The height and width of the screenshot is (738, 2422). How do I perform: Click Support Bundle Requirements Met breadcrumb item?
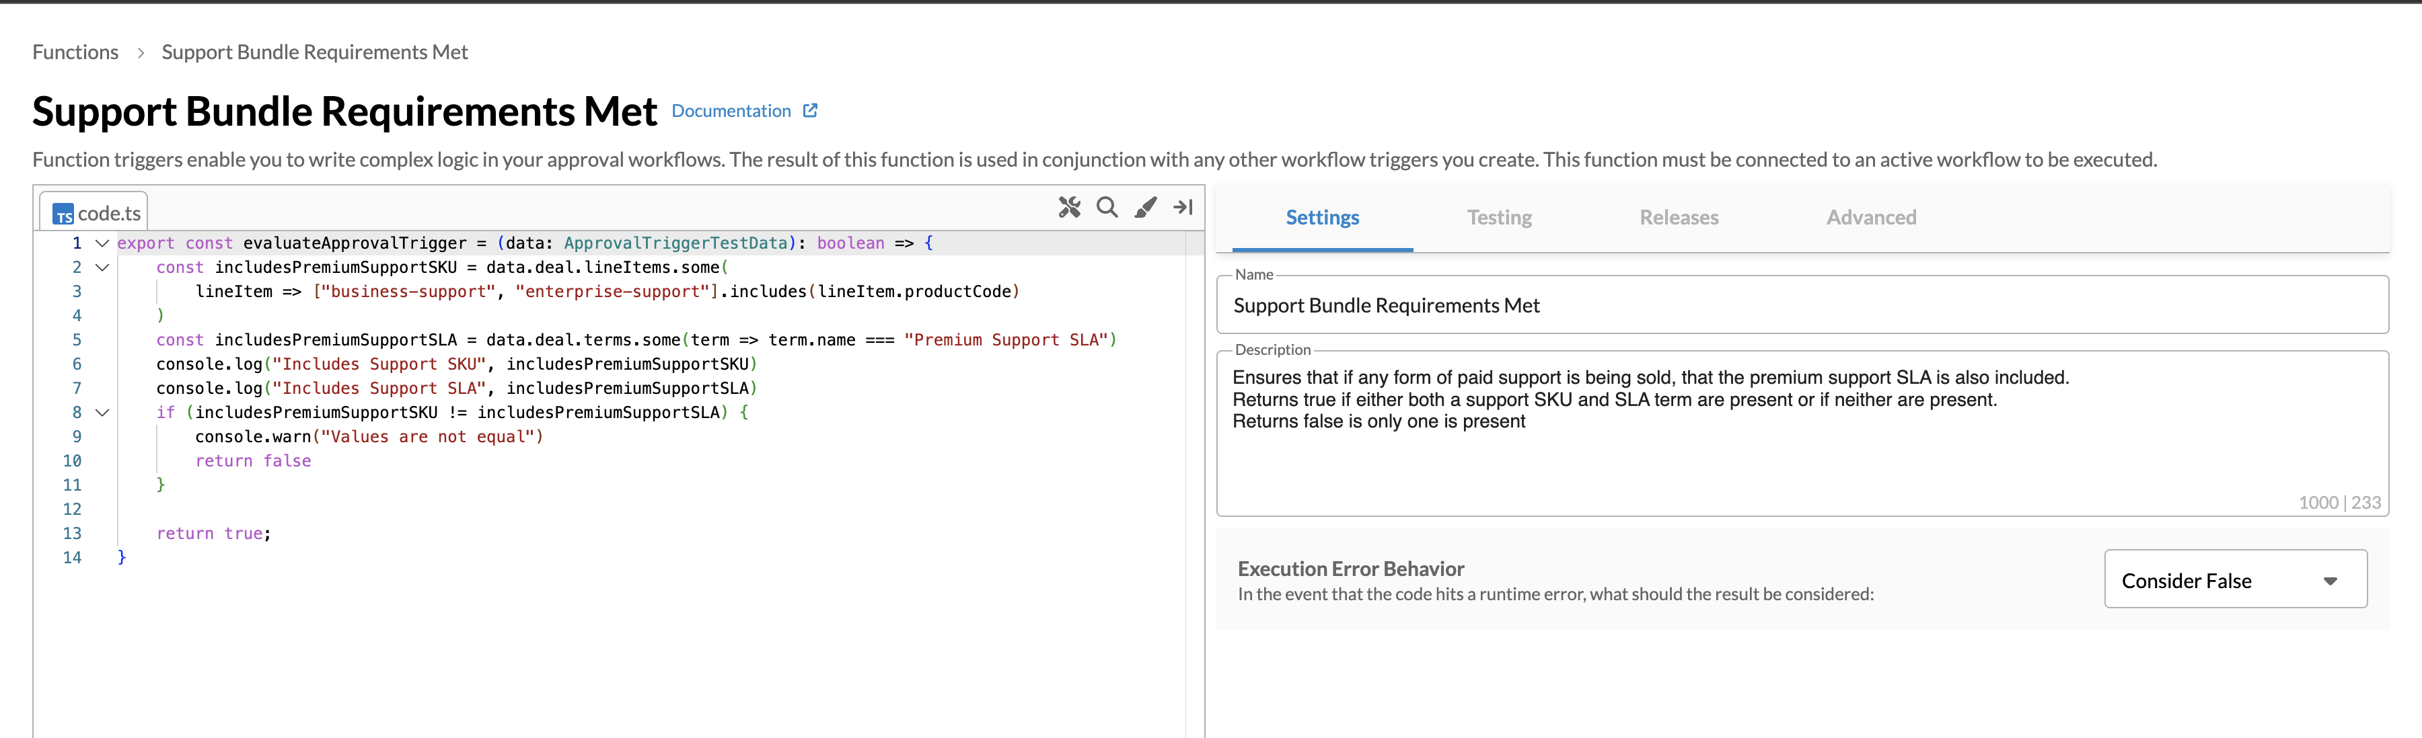point(314,52)
